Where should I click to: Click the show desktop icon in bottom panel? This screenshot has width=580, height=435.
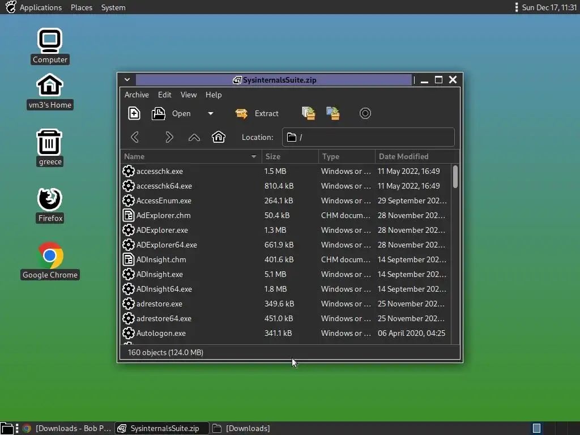point(7,429)
